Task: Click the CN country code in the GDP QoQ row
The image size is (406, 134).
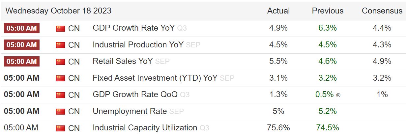Action: pyautogui.click(x=74, y=95)
